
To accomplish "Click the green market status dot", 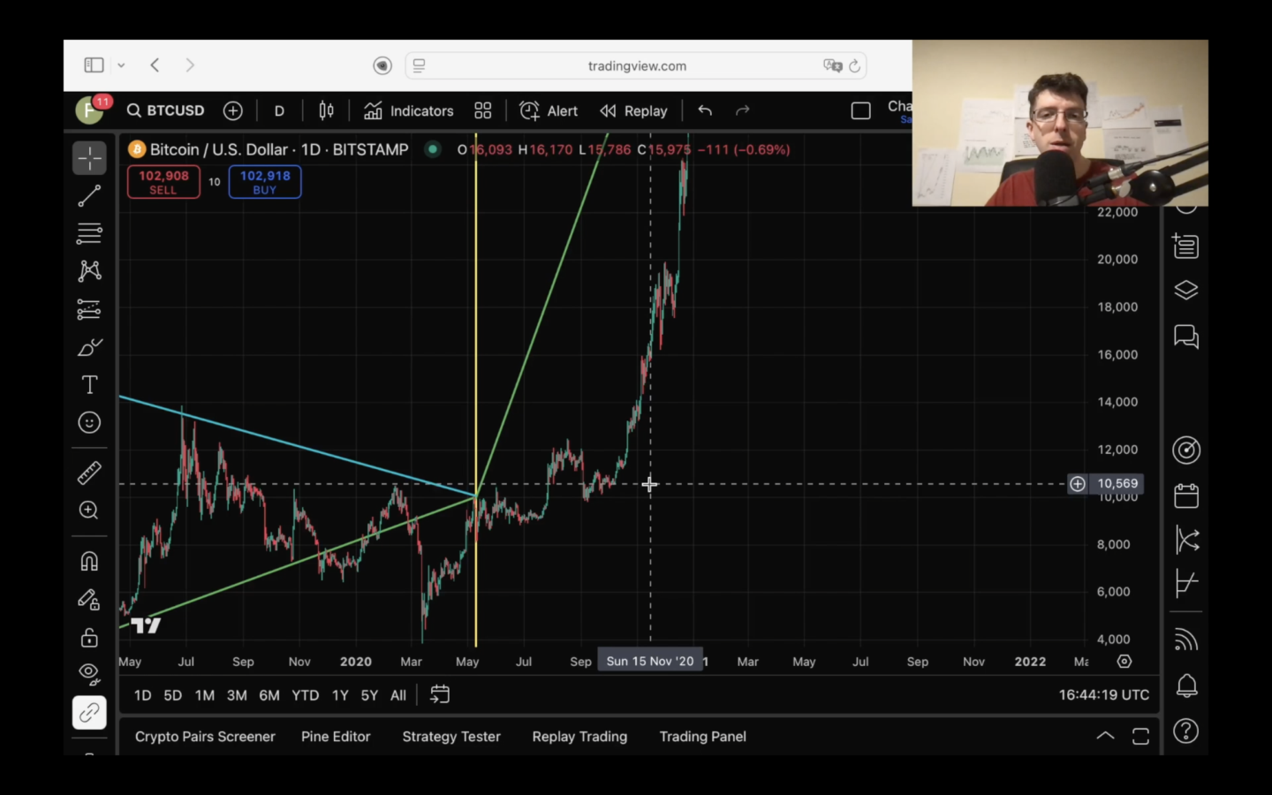I will click(x=433, y=149).
